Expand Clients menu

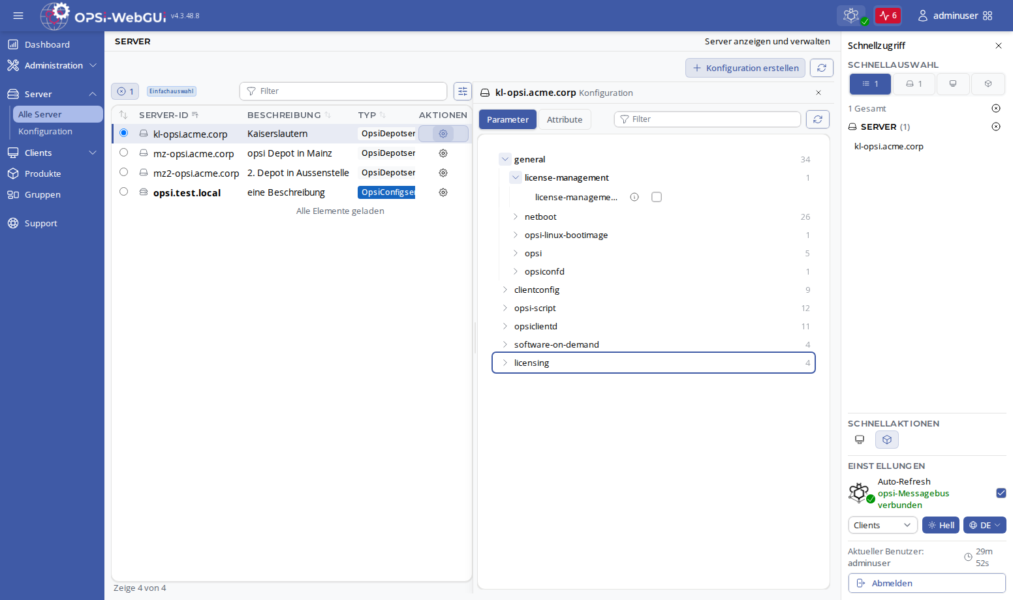tap(52, 153)
